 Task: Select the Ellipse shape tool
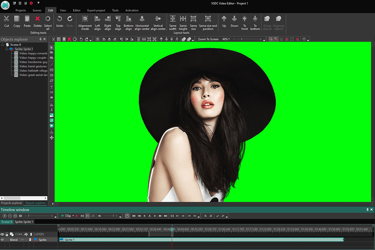(52, 75)
